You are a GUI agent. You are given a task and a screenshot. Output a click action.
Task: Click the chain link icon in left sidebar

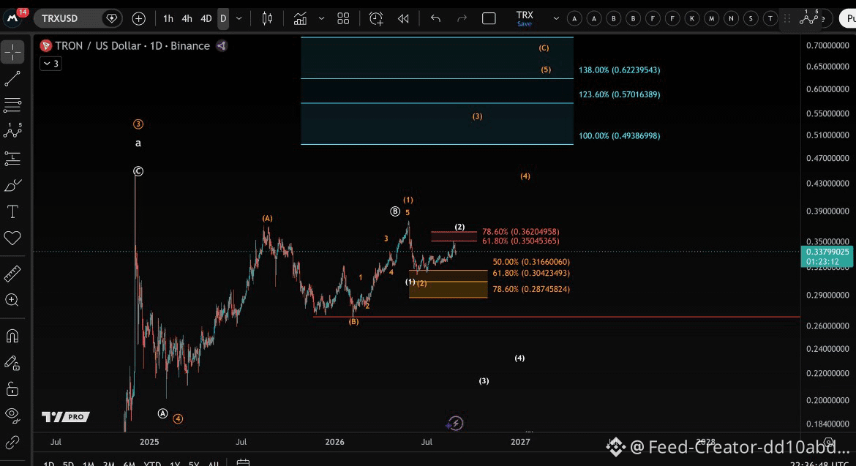pos(12,441)
